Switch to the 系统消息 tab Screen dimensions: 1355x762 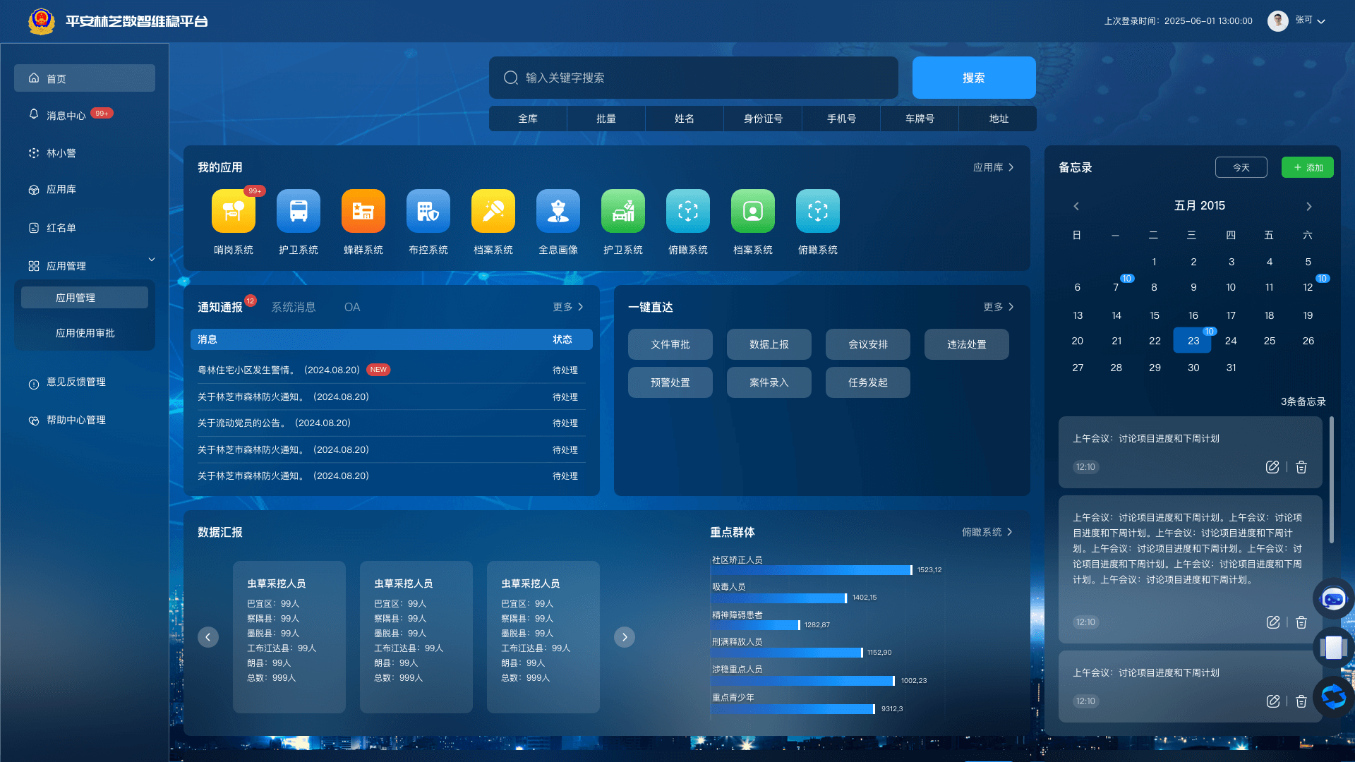click(x=294, y=308)
